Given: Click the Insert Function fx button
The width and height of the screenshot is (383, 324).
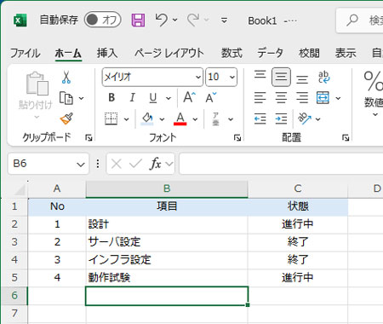Looking at the screenshot, I should point(155,164).
